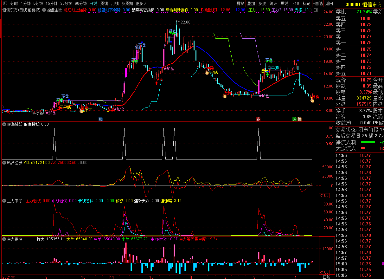Click the diamond icon after 支撑 value
The image size is (384, 279).
click(x=310, y=10)
